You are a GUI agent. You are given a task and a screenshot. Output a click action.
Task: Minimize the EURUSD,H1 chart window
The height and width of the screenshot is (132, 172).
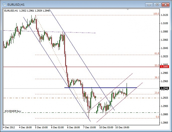(x=149, y=5)
